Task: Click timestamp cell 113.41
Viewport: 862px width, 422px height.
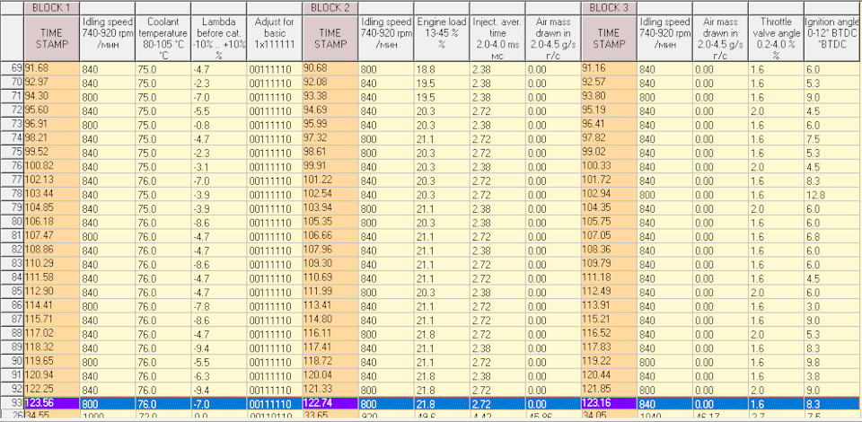Action: pyautogui.click(x=330, y=305)
